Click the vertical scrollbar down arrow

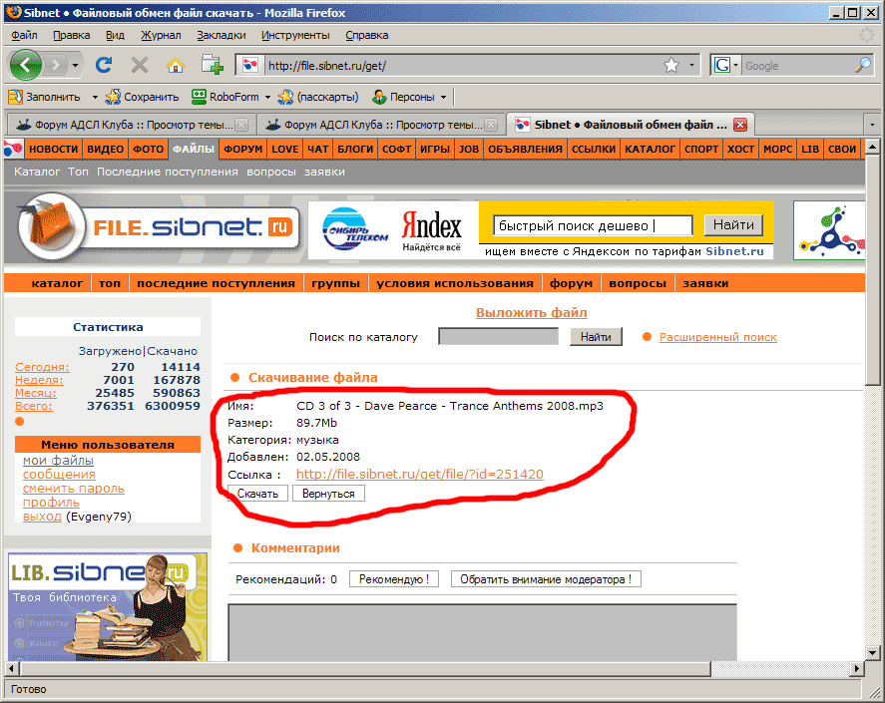point(873,653)
